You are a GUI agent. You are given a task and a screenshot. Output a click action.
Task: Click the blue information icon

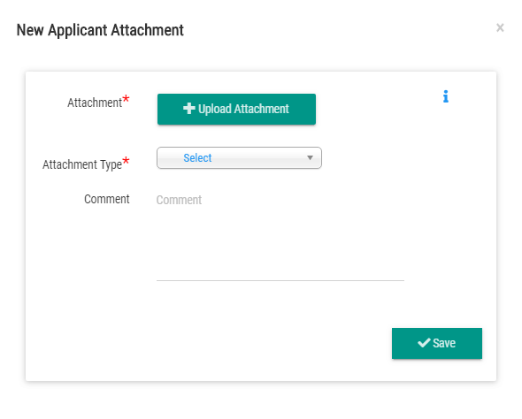[446, 96]
